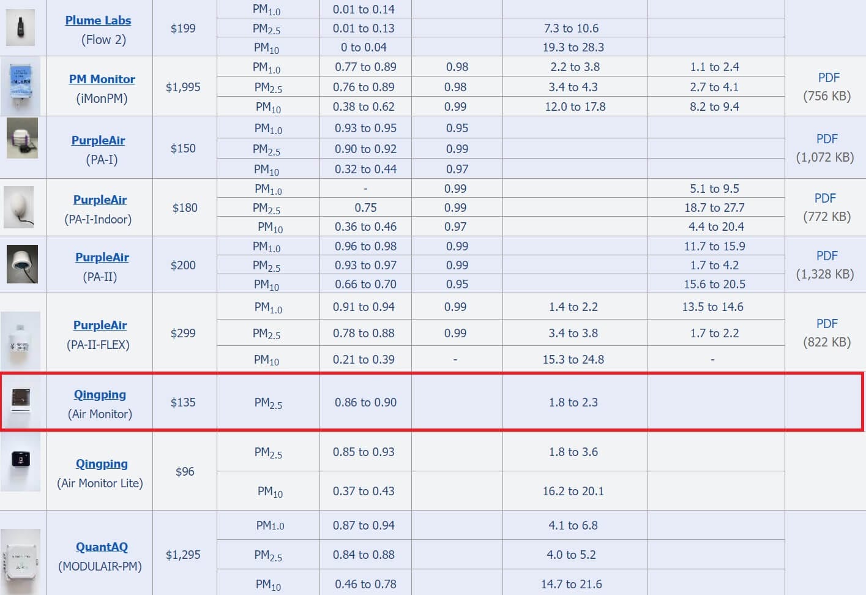Viewport: 866px width, 595px height.
Task: Open the PurpleAir PA-I-Indoor link
Action: pos(99,200)
